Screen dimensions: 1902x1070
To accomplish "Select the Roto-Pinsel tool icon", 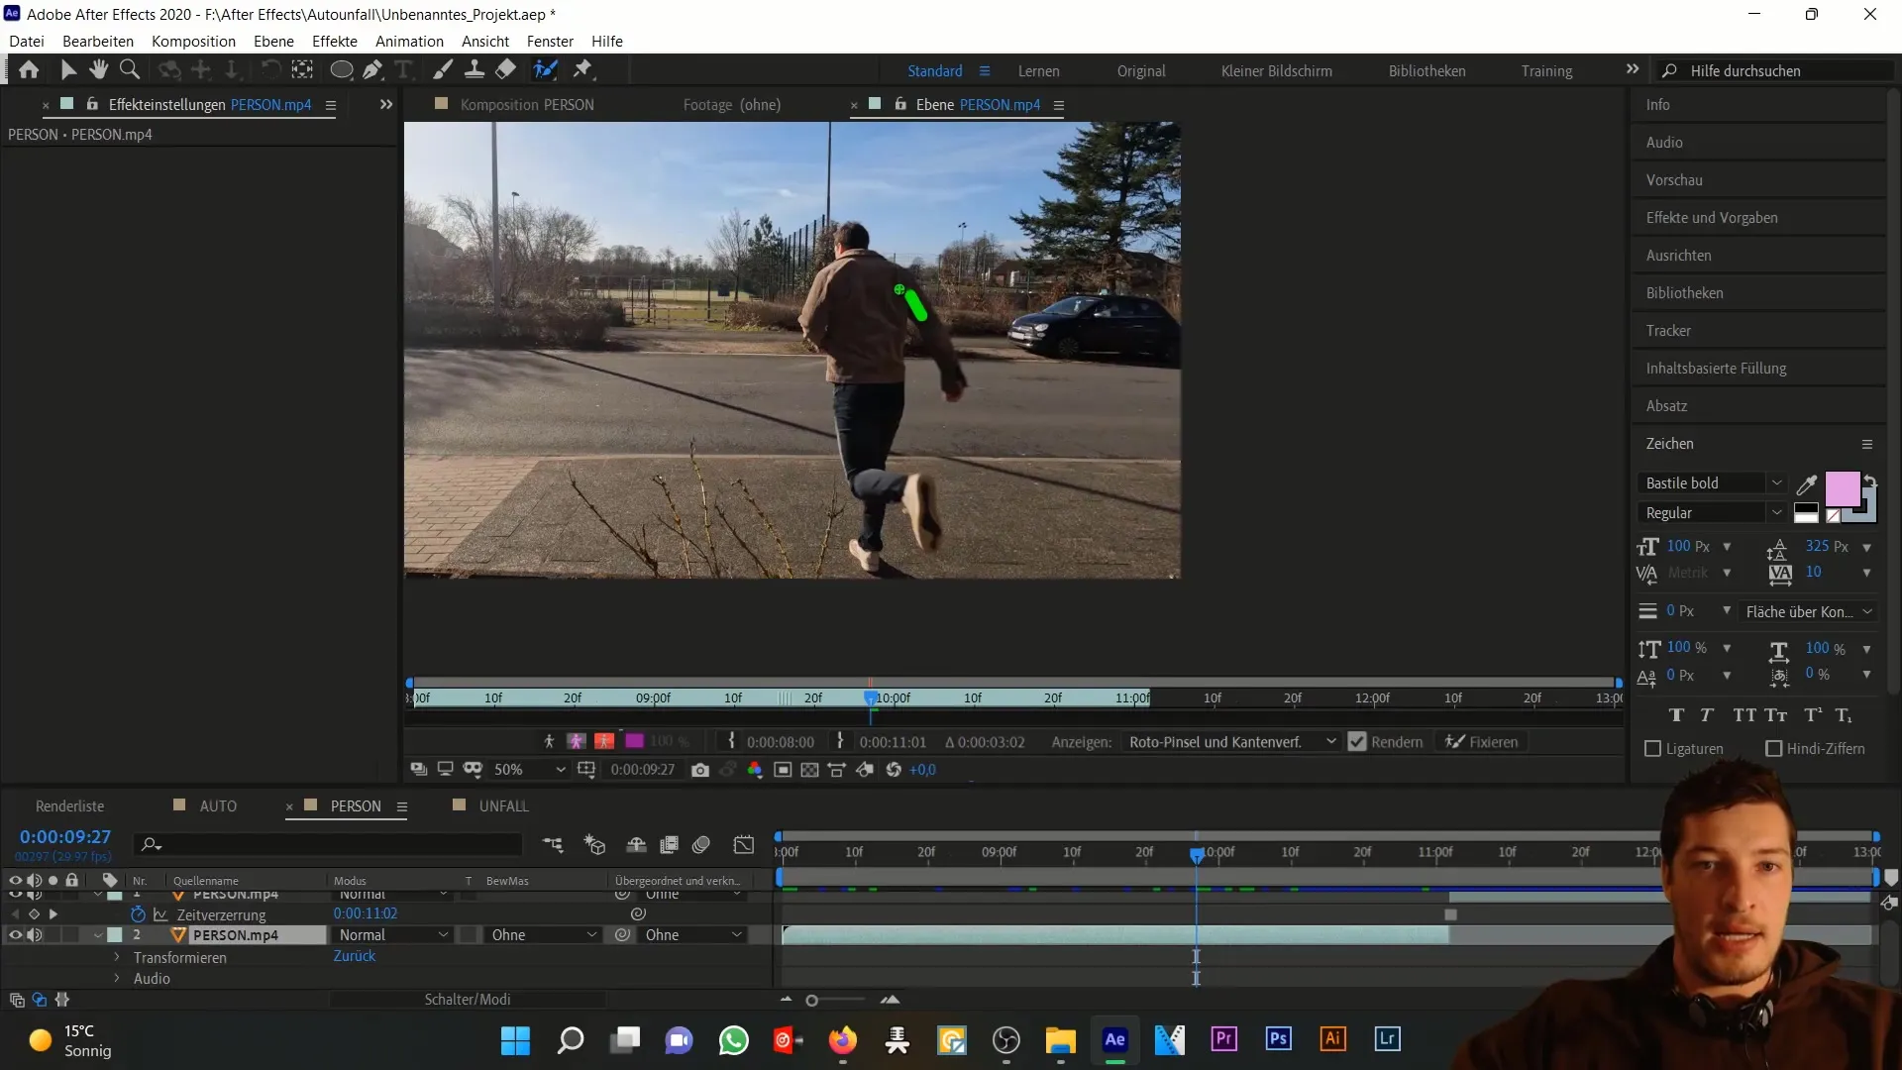I will [x=545, y=69].
